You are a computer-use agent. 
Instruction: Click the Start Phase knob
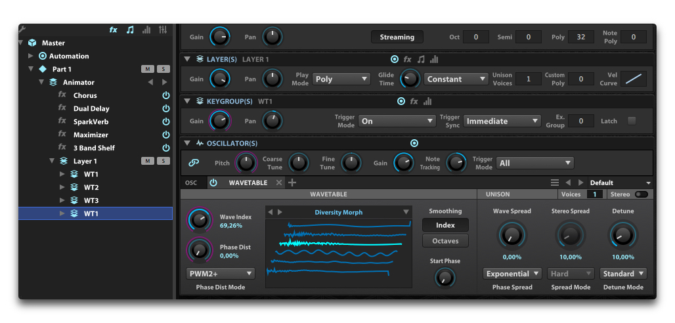click(x=445, y=277)
